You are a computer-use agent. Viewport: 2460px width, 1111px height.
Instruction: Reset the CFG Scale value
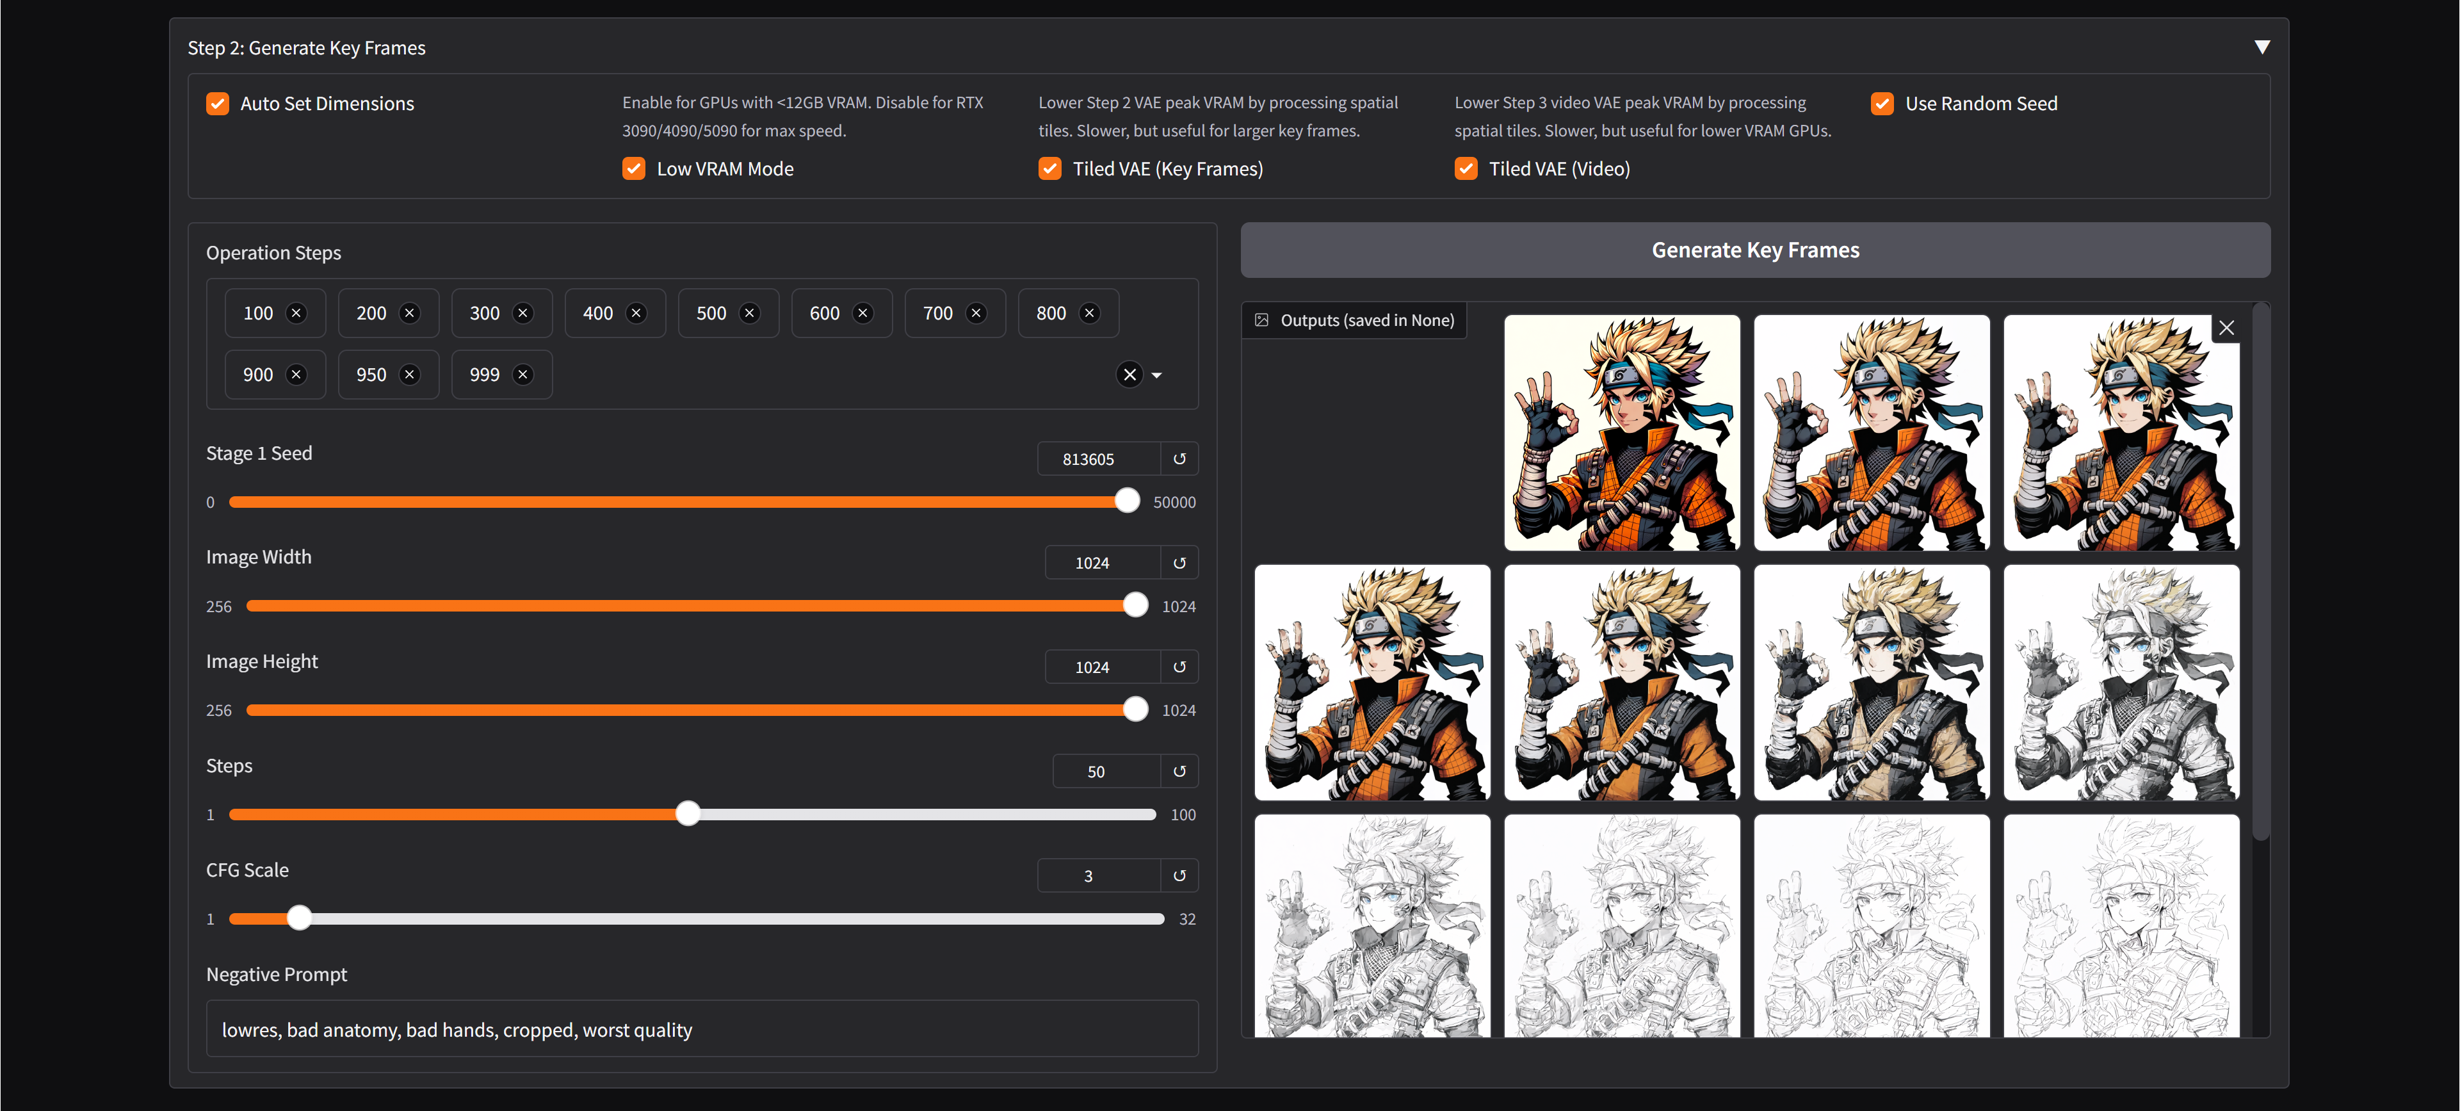coord(1179,876)
